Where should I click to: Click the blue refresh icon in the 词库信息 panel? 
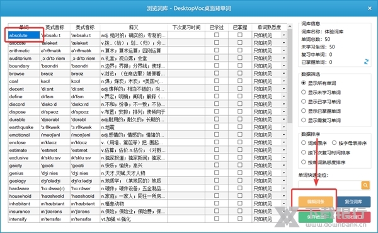click(366, 62)
